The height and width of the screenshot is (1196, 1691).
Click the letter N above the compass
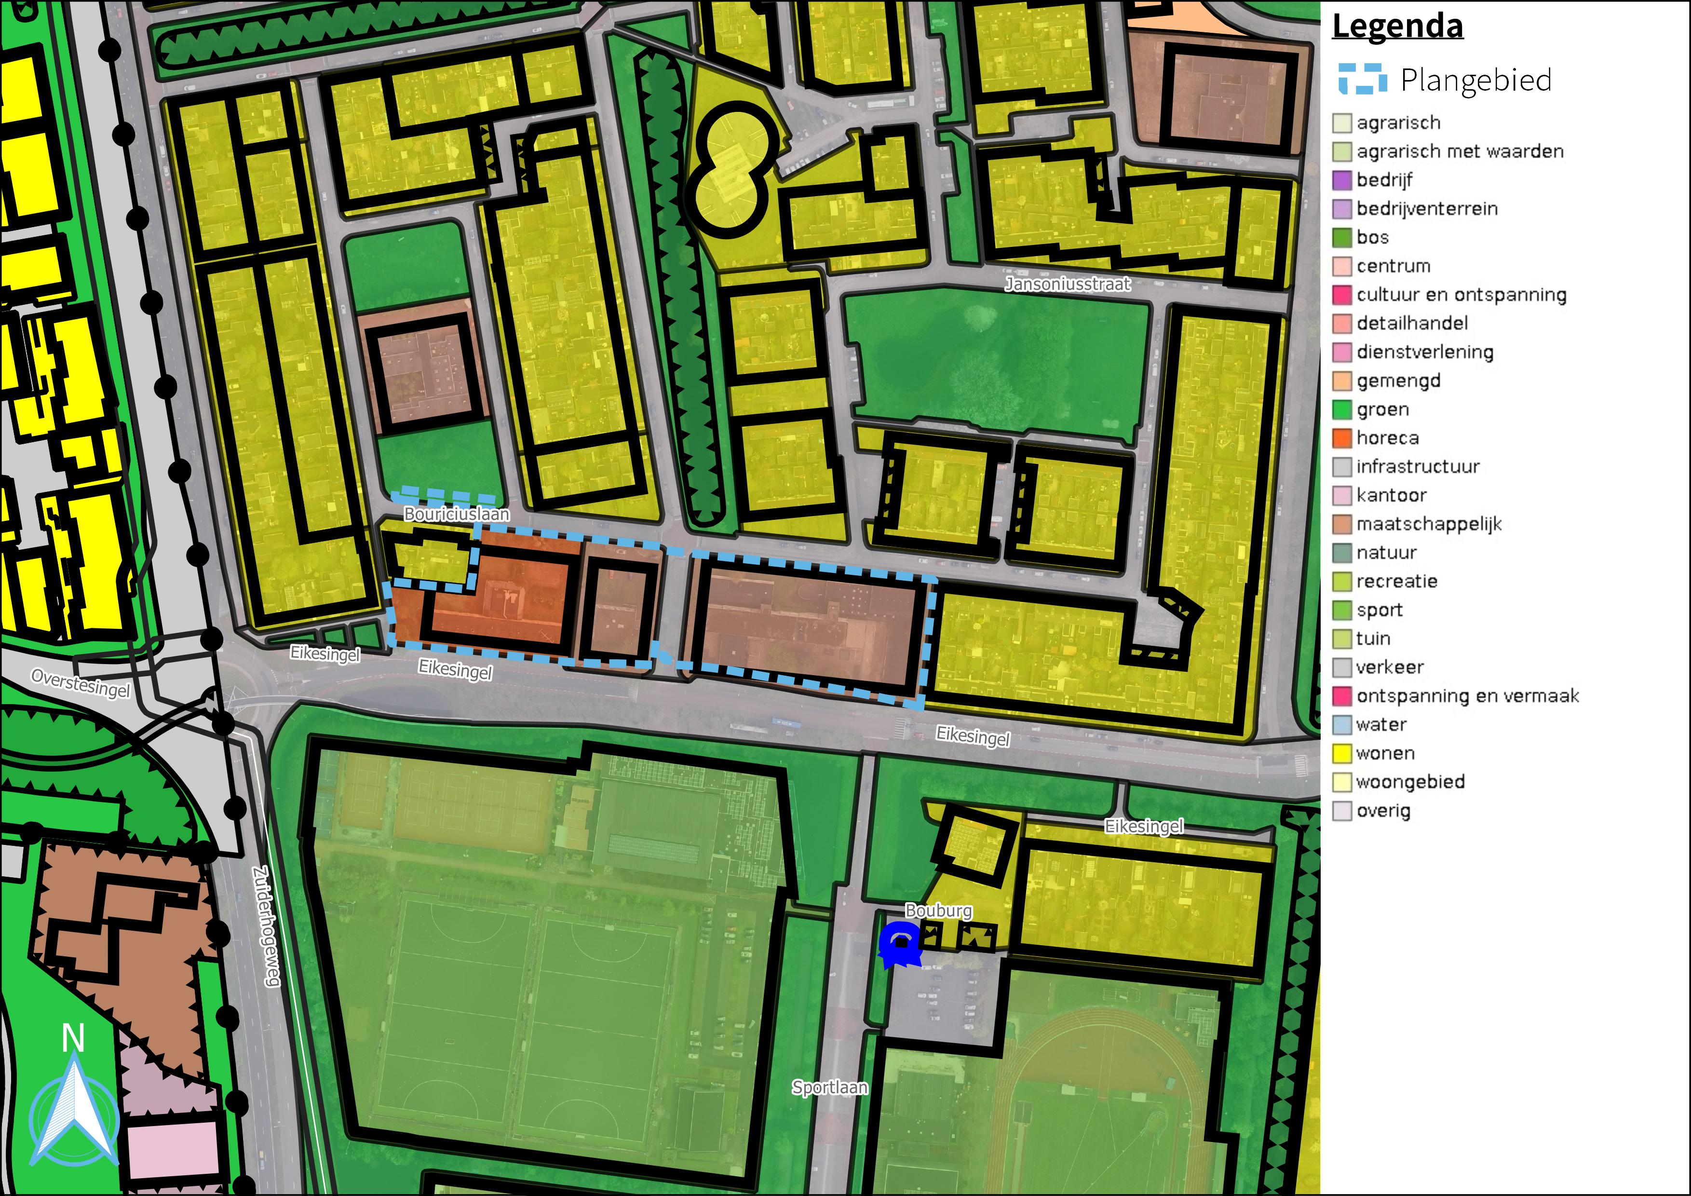pos(73,1038)
